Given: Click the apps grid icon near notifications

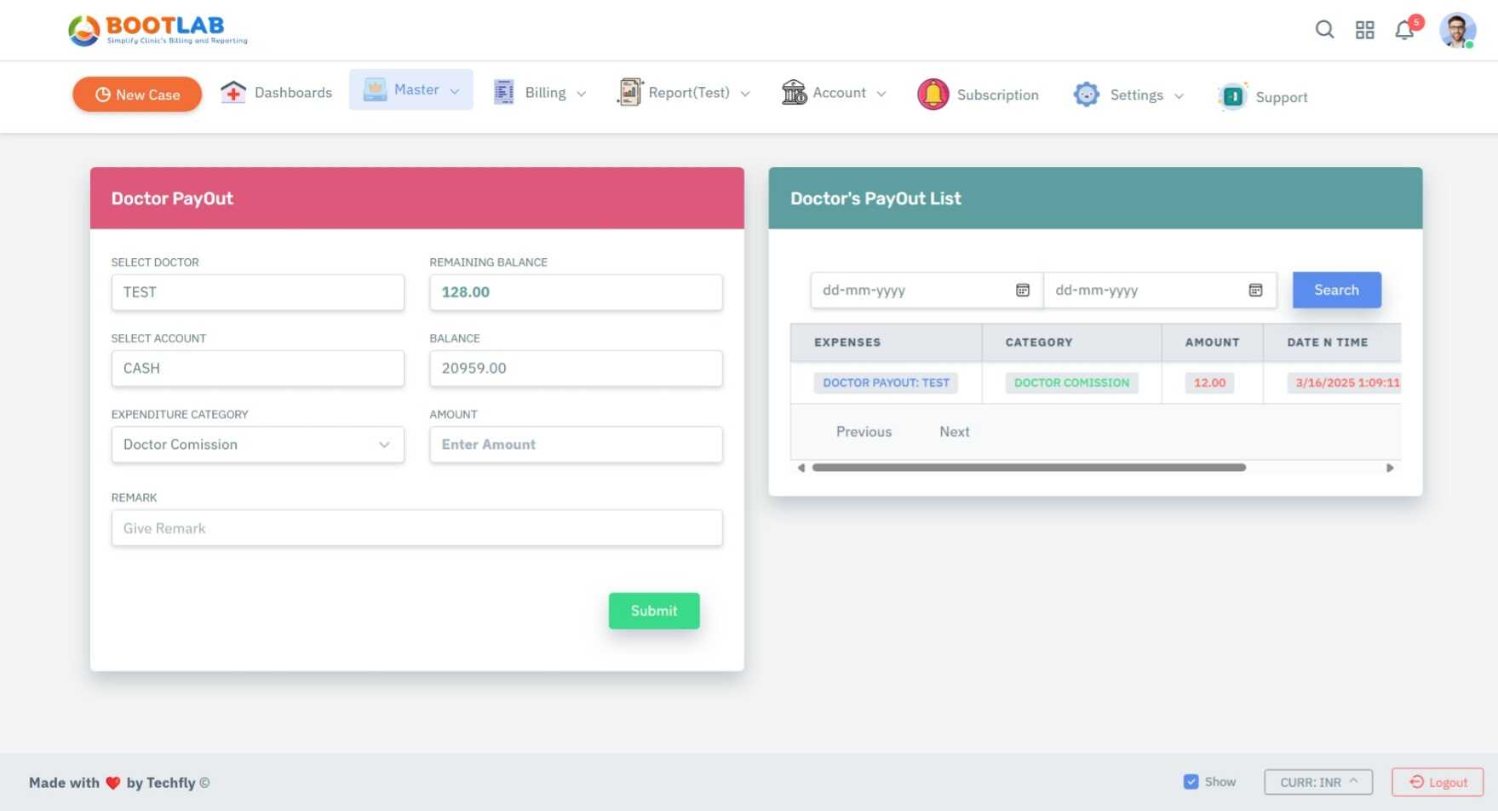Looking at the screenshot, I should [1364, 30].
